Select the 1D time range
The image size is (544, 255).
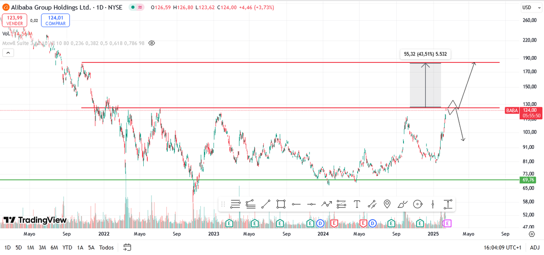point(7,247)
